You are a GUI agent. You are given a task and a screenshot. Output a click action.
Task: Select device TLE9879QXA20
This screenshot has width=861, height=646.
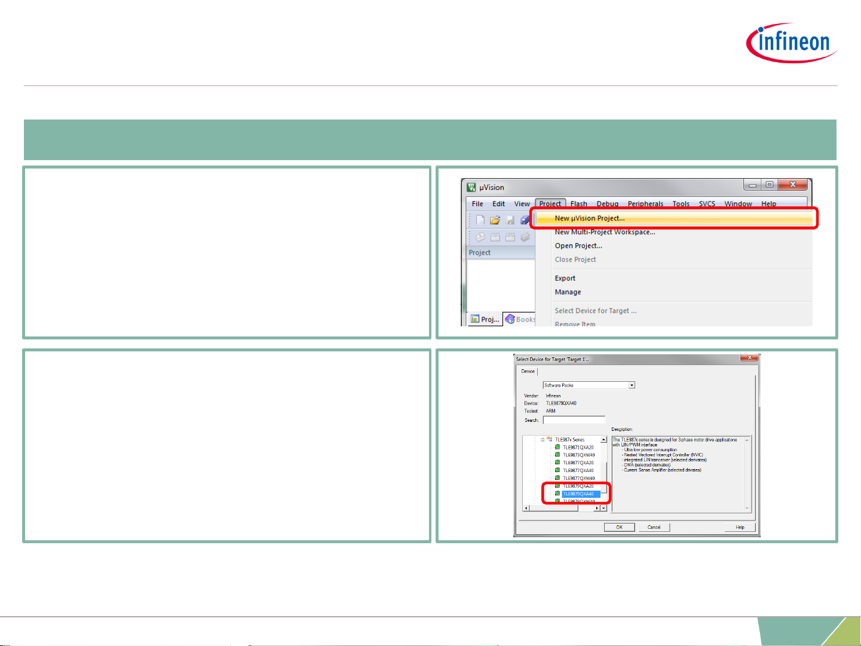tap(578, 486)
